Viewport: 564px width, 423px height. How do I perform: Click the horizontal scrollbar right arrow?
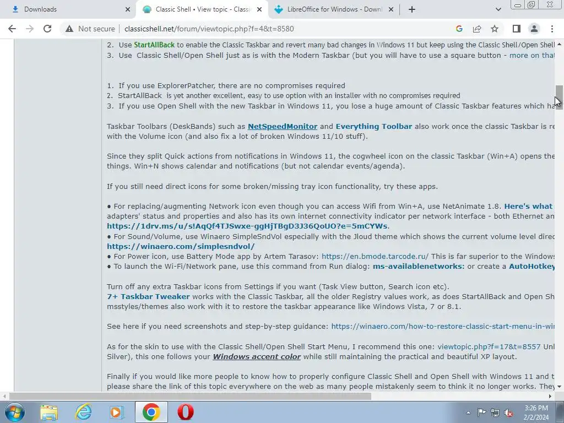(550, 396)
